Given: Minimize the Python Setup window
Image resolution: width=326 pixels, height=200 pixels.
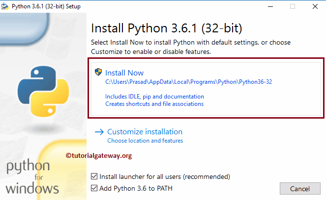Looking at the screenshot, I should coord(270,6).
